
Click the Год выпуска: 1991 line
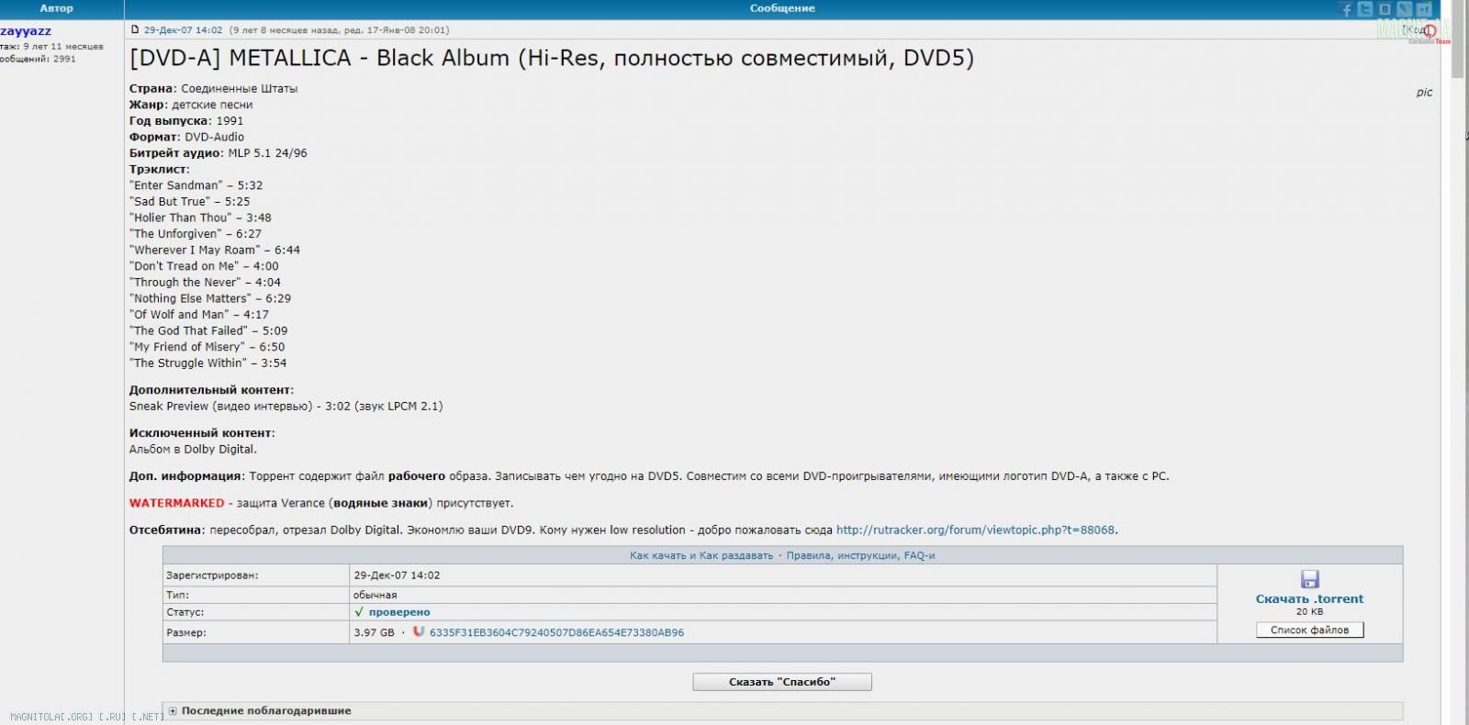click(186, 121)
